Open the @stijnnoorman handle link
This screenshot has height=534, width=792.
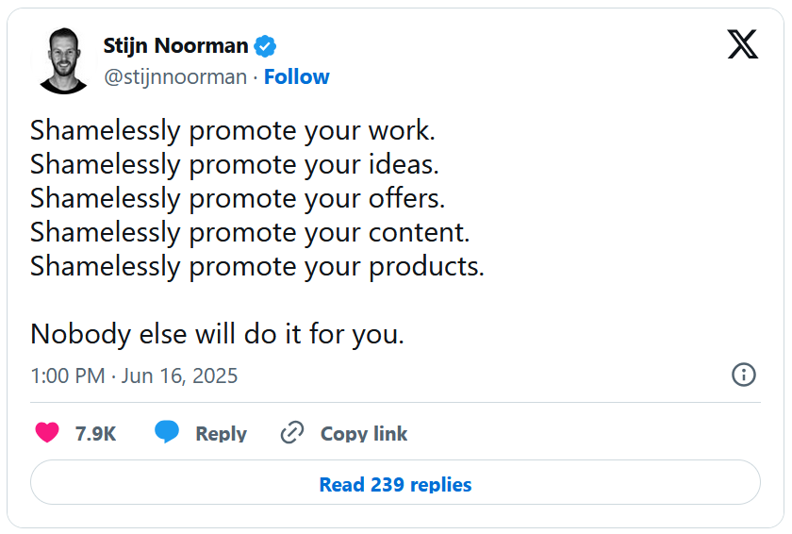[175, 77]
